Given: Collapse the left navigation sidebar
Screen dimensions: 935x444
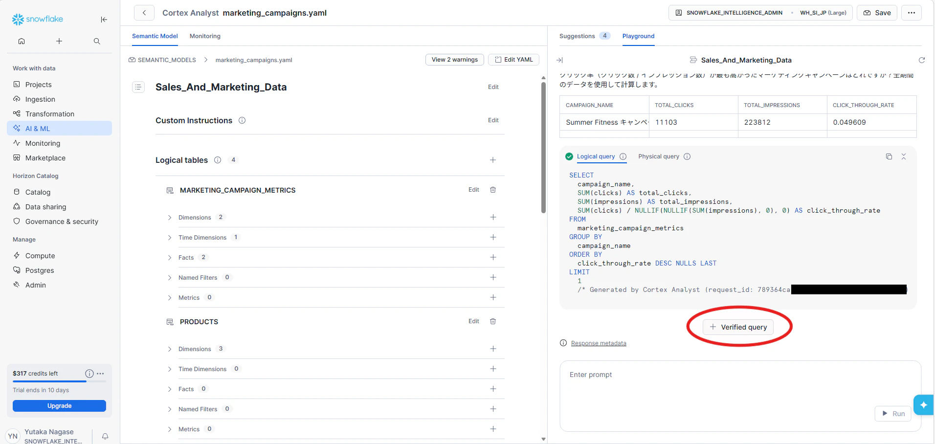Looking at the screenshot, I should (x=104, y=20).
